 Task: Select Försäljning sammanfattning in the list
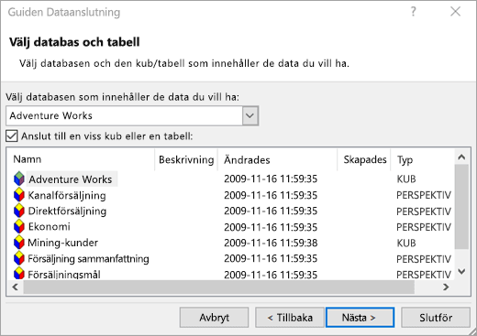88,259
